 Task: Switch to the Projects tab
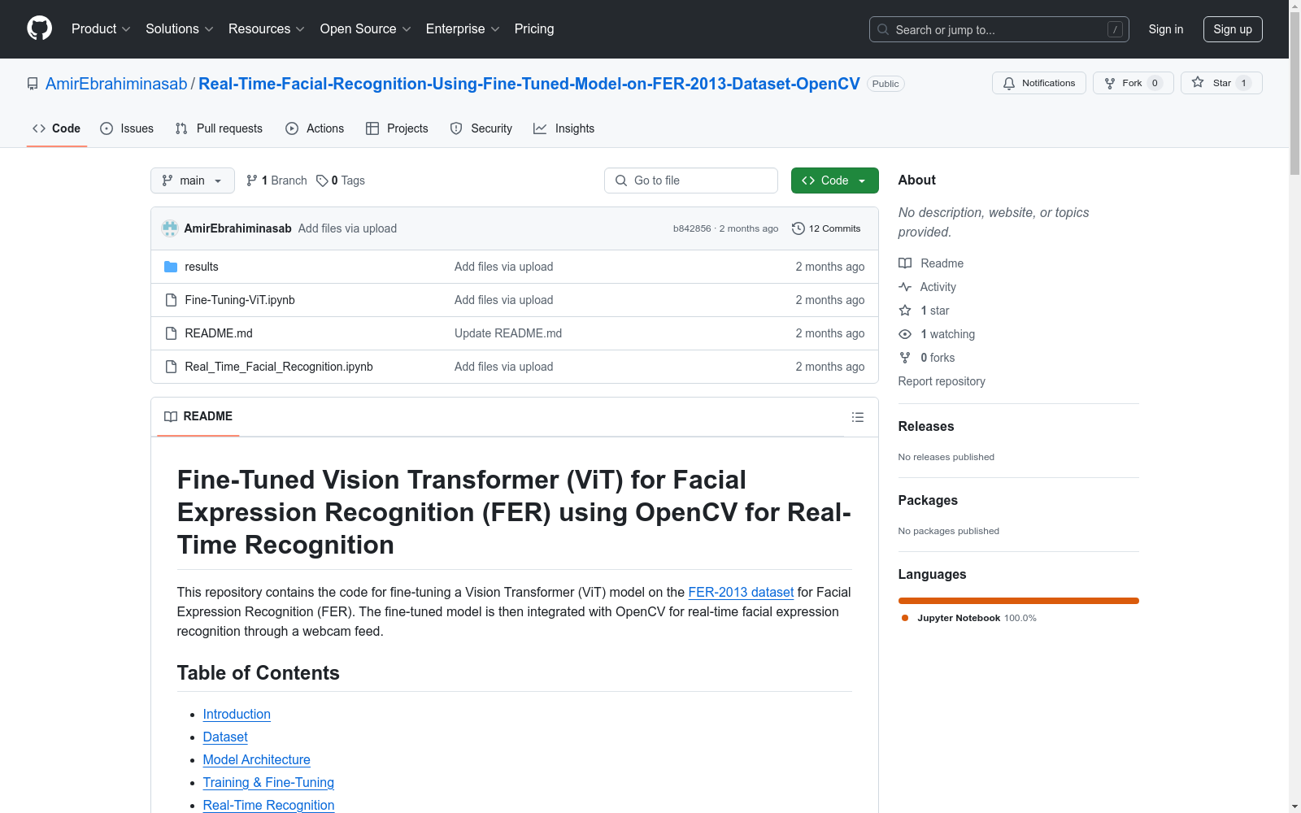(397, 128)
